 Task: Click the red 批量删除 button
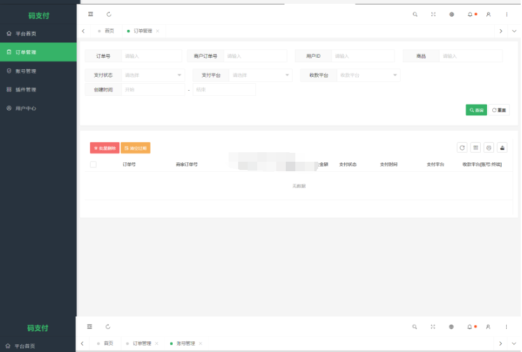pyautogui.click(x=105, y=148)
